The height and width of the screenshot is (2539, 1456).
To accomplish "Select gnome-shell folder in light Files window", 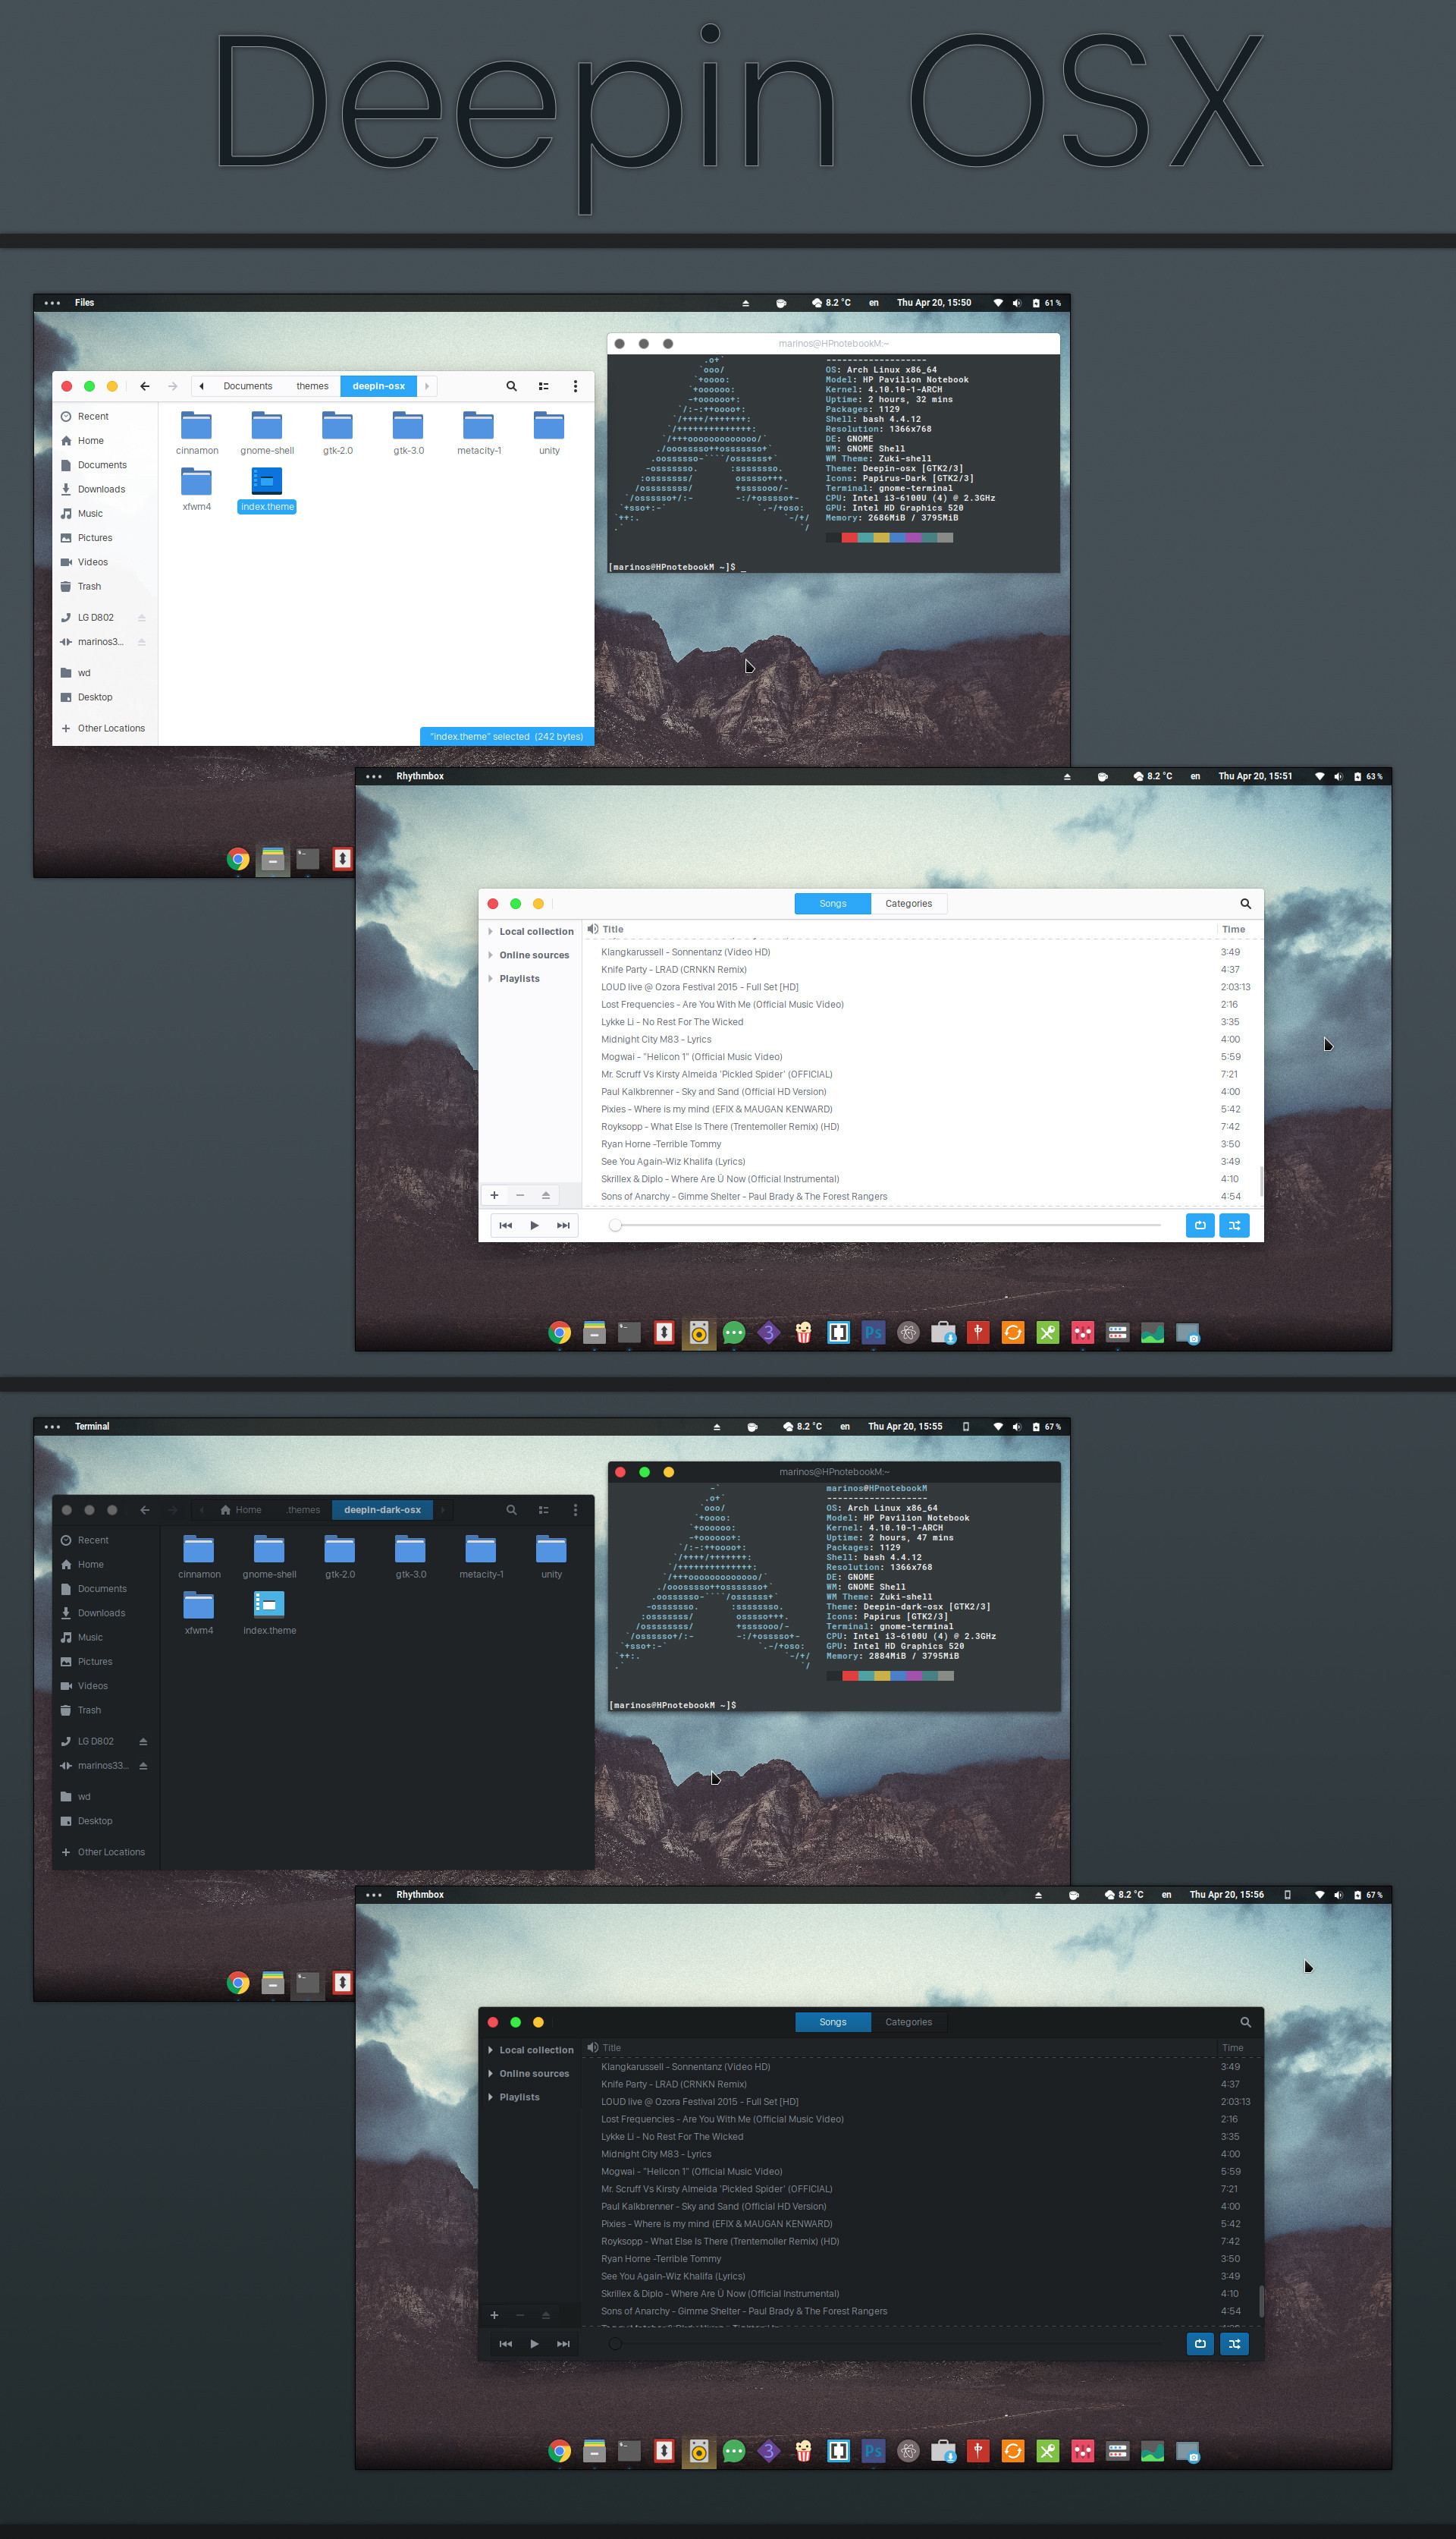I will [x=267, y=433].
